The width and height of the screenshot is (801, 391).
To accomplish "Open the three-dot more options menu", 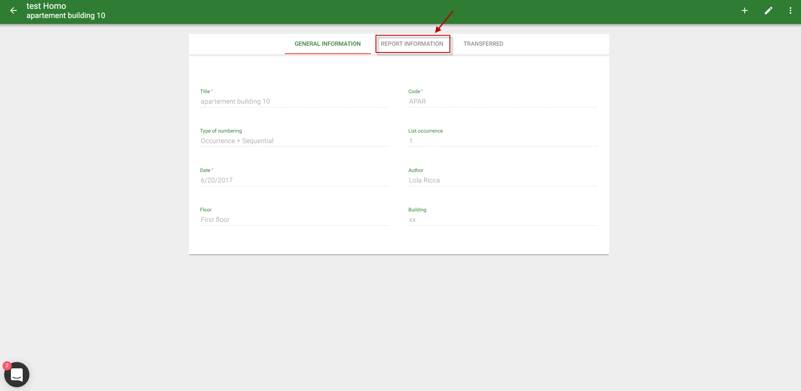I will click(x=790, y=10).
